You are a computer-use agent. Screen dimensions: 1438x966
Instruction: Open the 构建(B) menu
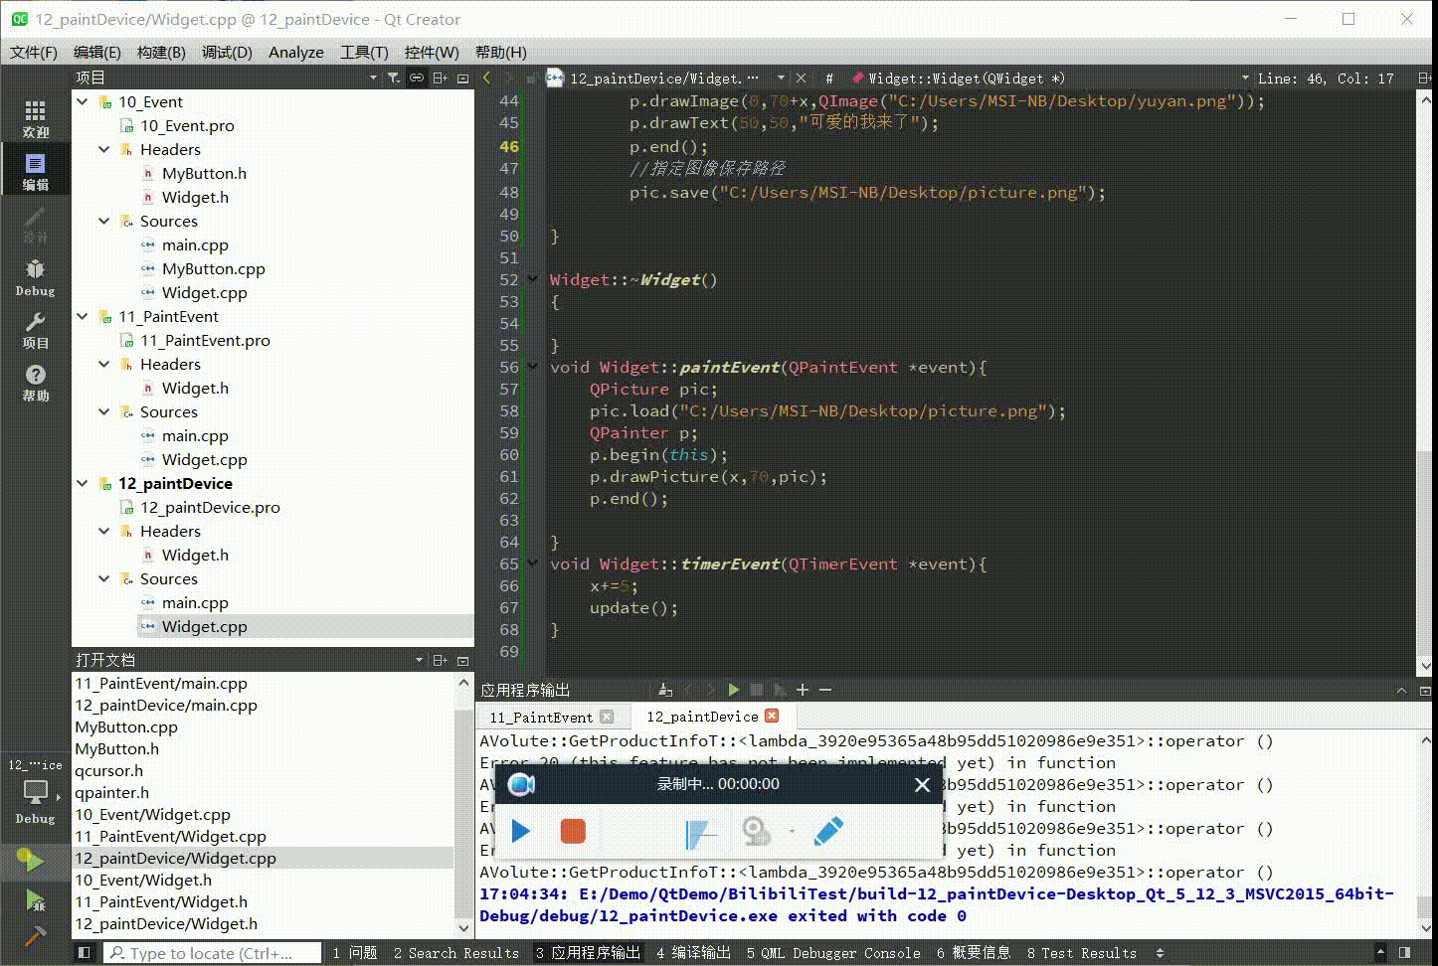[x=161, y=52]
